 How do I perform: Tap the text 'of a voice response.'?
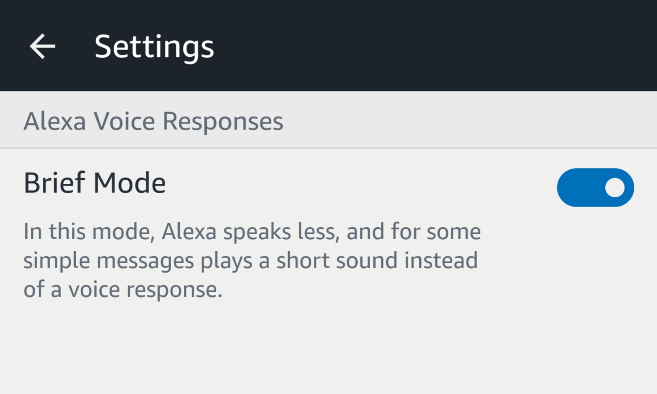123,290
